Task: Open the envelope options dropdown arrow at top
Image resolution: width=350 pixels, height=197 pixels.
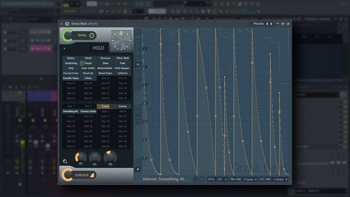Action: 138,32
